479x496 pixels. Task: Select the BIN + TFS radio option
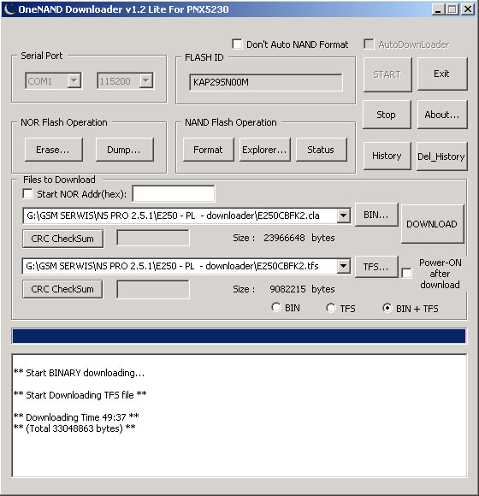point(387,308)
